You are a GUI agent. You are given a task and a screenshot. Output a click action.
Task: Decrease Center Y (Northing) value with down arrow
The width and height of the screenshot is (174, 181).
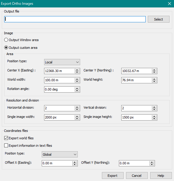pos(154,72)
